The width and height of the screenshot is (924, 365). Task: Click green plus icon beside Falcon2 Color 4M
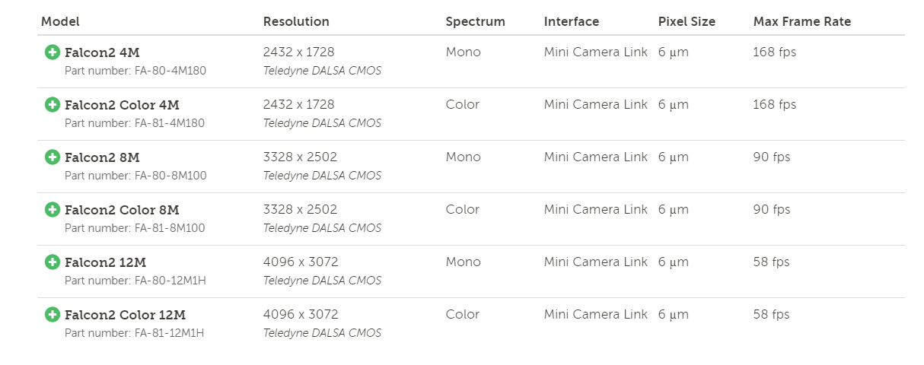point(53,105)
